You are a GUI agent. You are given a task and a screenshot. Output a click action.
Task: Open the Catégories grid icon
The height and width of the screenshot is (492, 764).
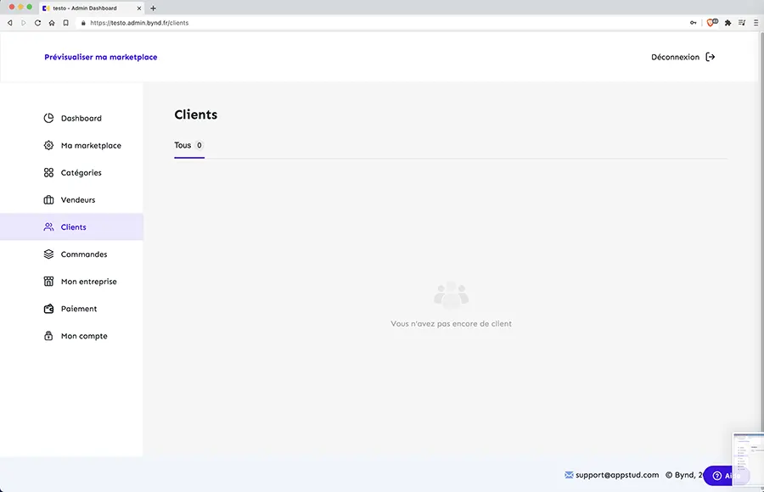point(48,172)
